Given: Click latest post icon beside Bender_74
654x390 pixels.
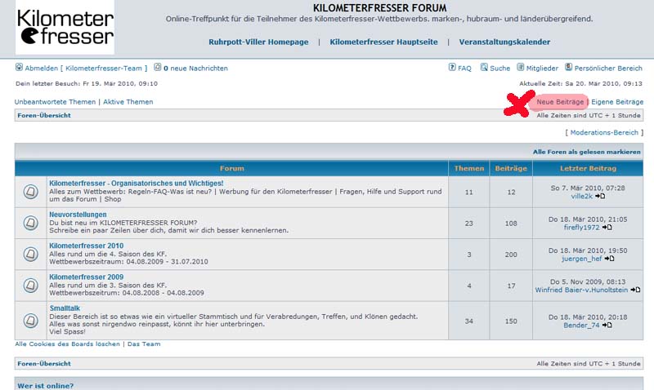Looking at the screenshot, I should coord(607,325).
